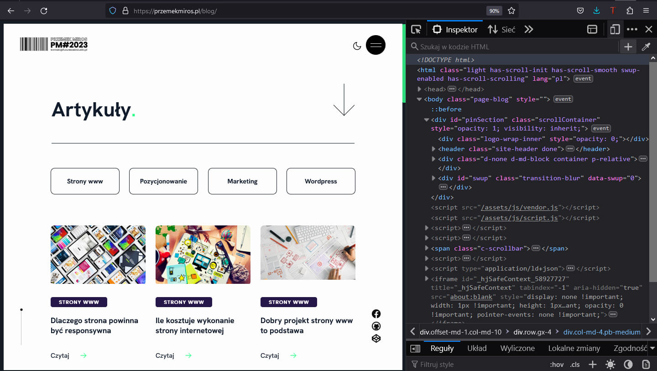Bookmark this page with the star icon
Image resolution: width=657 pixels, height=371 pixels.
click(x=511, y=10)
